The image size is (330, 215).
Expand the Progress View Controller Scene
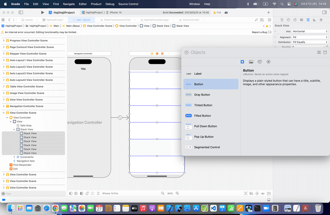[4, 40]
